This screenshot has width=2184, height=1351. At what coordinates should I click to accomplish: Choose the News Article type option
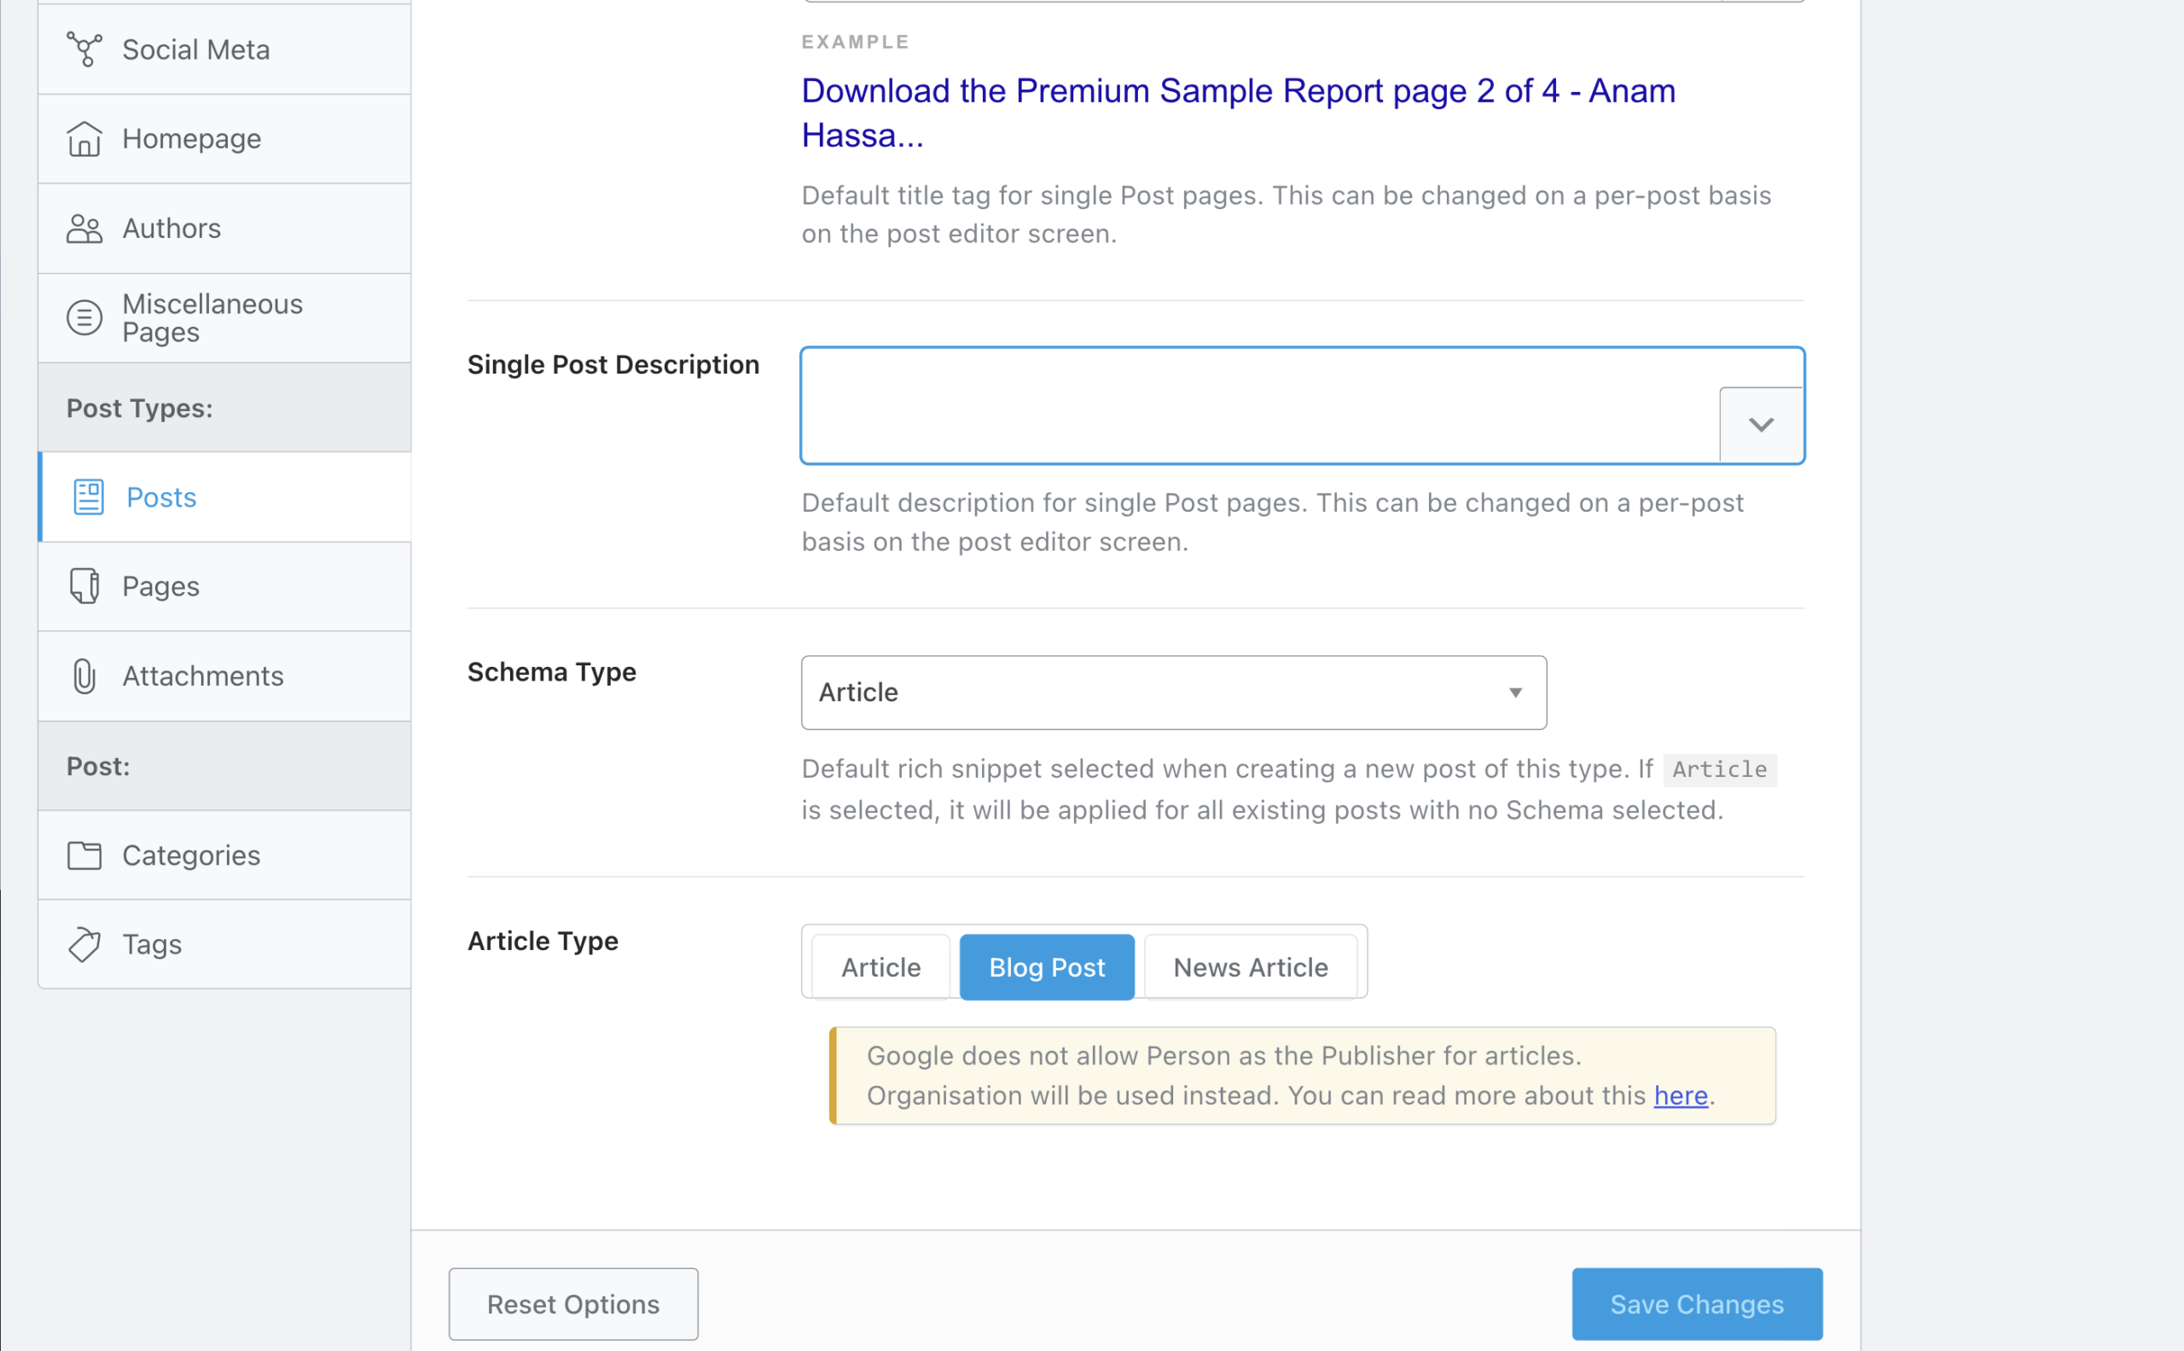pyautogui.click(x=1250, y=967)
